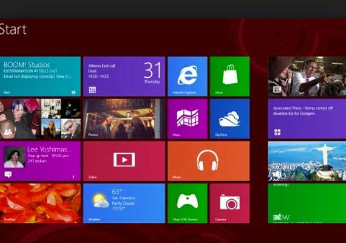Open the People tile with photo collage
The height and width of the screenshot is (243, 346).
(40, 118)
